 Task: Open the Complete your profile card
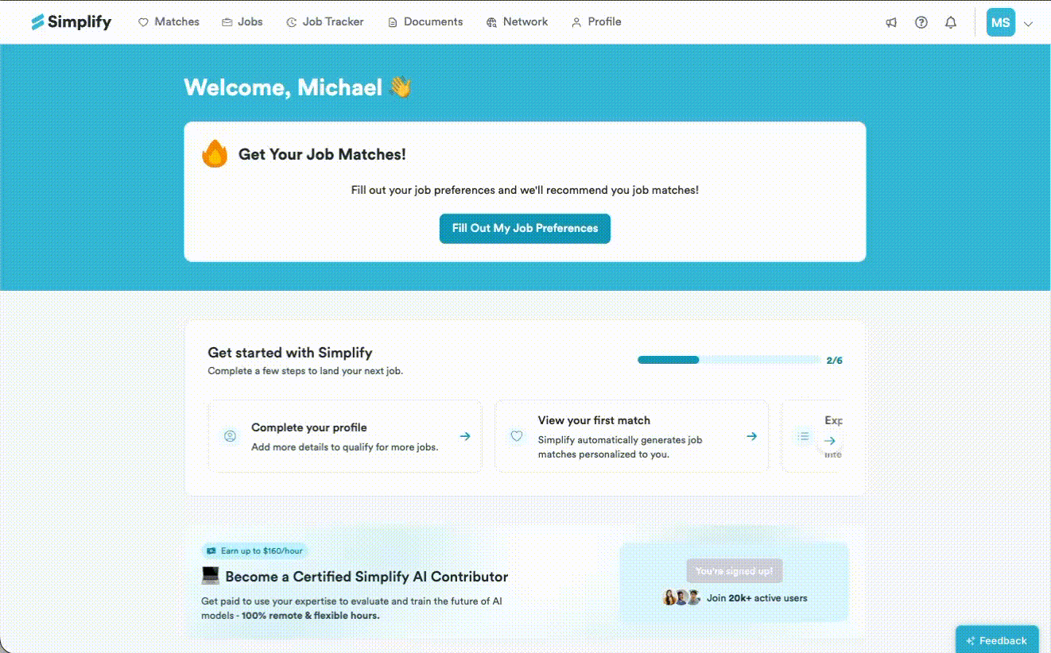345,436
